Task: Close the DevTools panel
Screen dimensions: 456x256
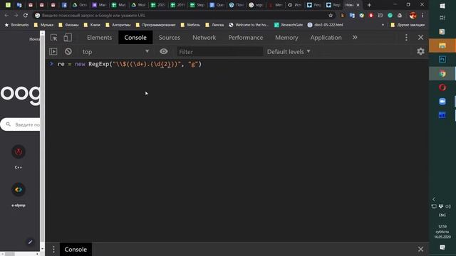Action: pos(420,38)
